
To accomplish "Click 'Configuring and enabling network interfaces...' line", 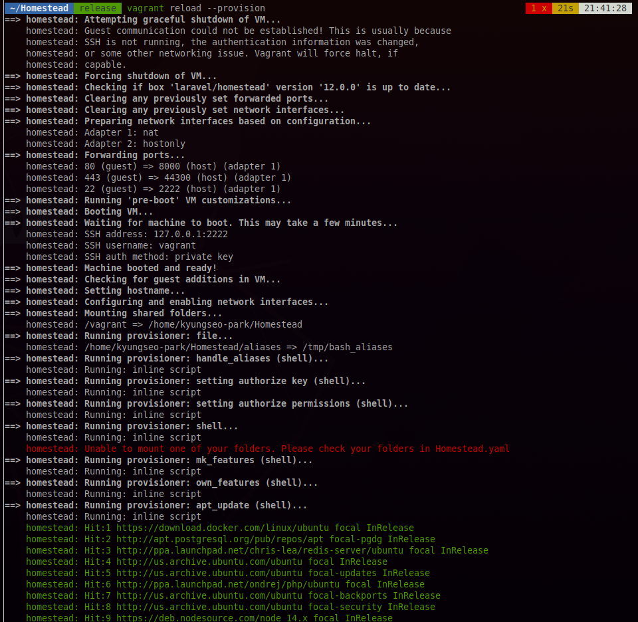I will click(x=166, y=302).
